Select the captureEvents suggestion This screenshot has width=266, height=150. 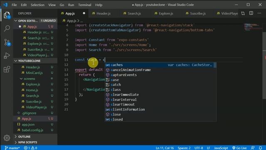point(160,75)
